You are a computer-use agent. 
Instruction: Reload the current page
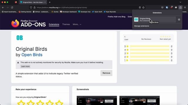(x=12, y=8)
